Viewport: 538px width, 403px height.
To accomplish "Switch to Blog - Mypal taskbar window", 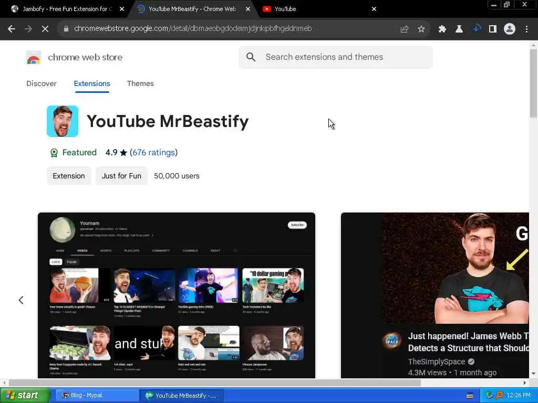I will (x=97, y=396).
